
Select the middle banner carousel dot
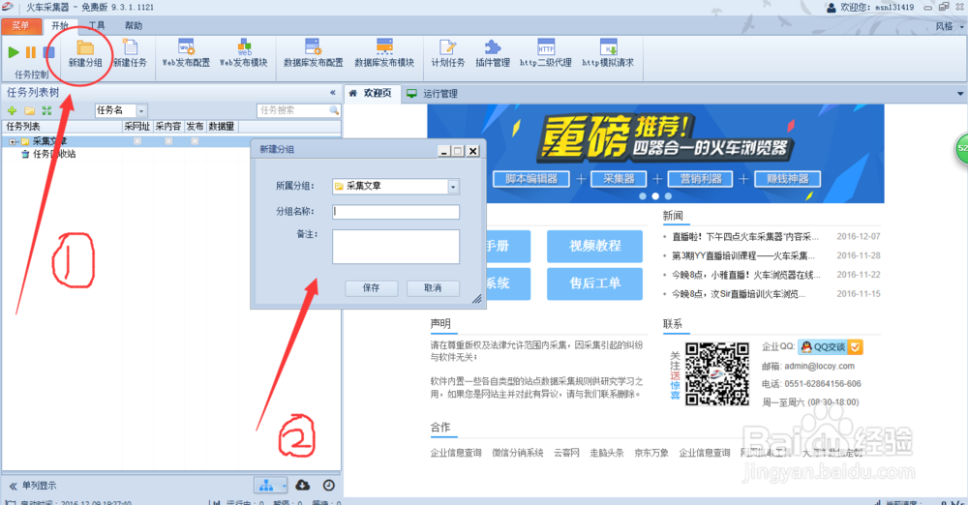pos(655,196)
